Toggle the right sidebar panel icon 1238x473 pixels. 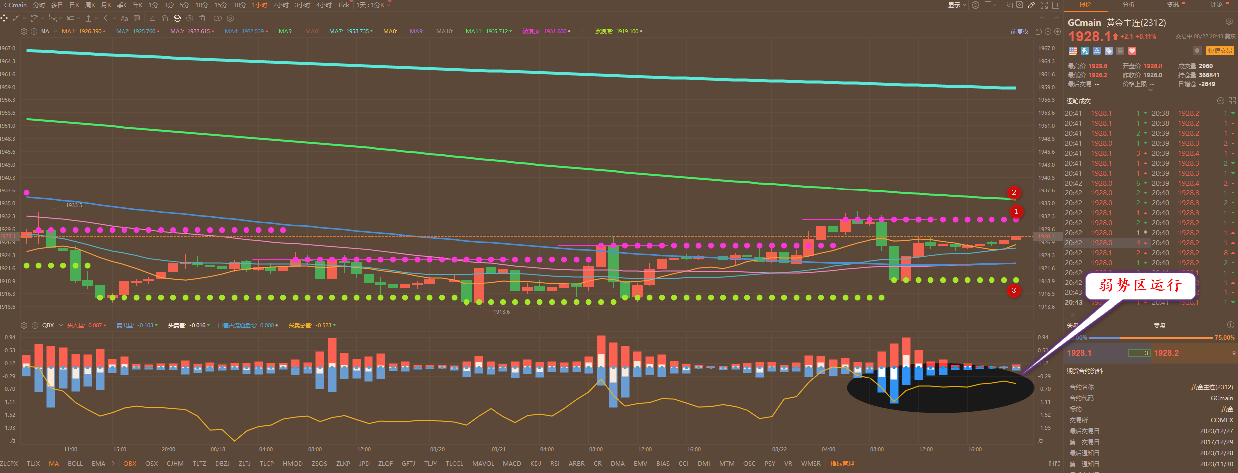pyautogui.click(x=1056, y=5)
